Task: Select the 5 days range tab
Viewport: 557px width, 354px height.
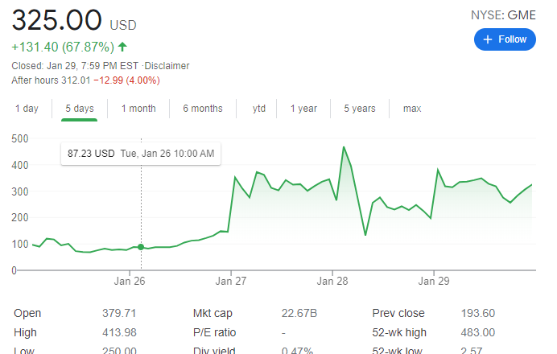Action: coord(80,109)
